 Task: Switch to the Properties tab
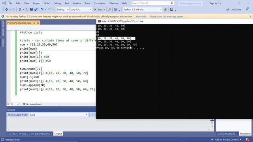tap(245, 134)
